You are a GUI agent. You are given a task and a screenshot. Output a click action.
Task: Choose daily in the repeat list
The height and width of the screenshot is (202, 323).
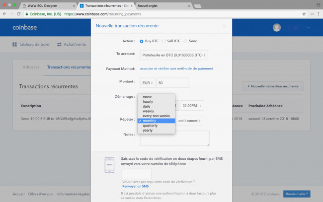[x=156, y=106]
